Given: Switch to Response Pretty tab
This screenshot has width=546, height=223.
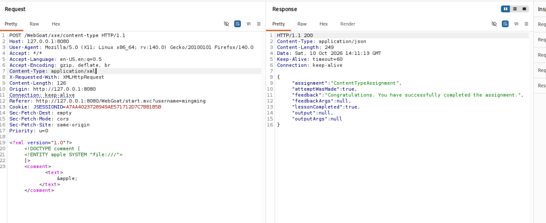Looking at the screenshot, I should (278, 24).
